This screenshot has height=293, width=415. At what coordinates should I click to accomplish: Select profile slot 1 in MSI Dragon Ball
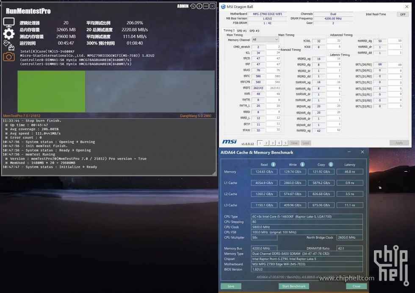coord(260,143)
